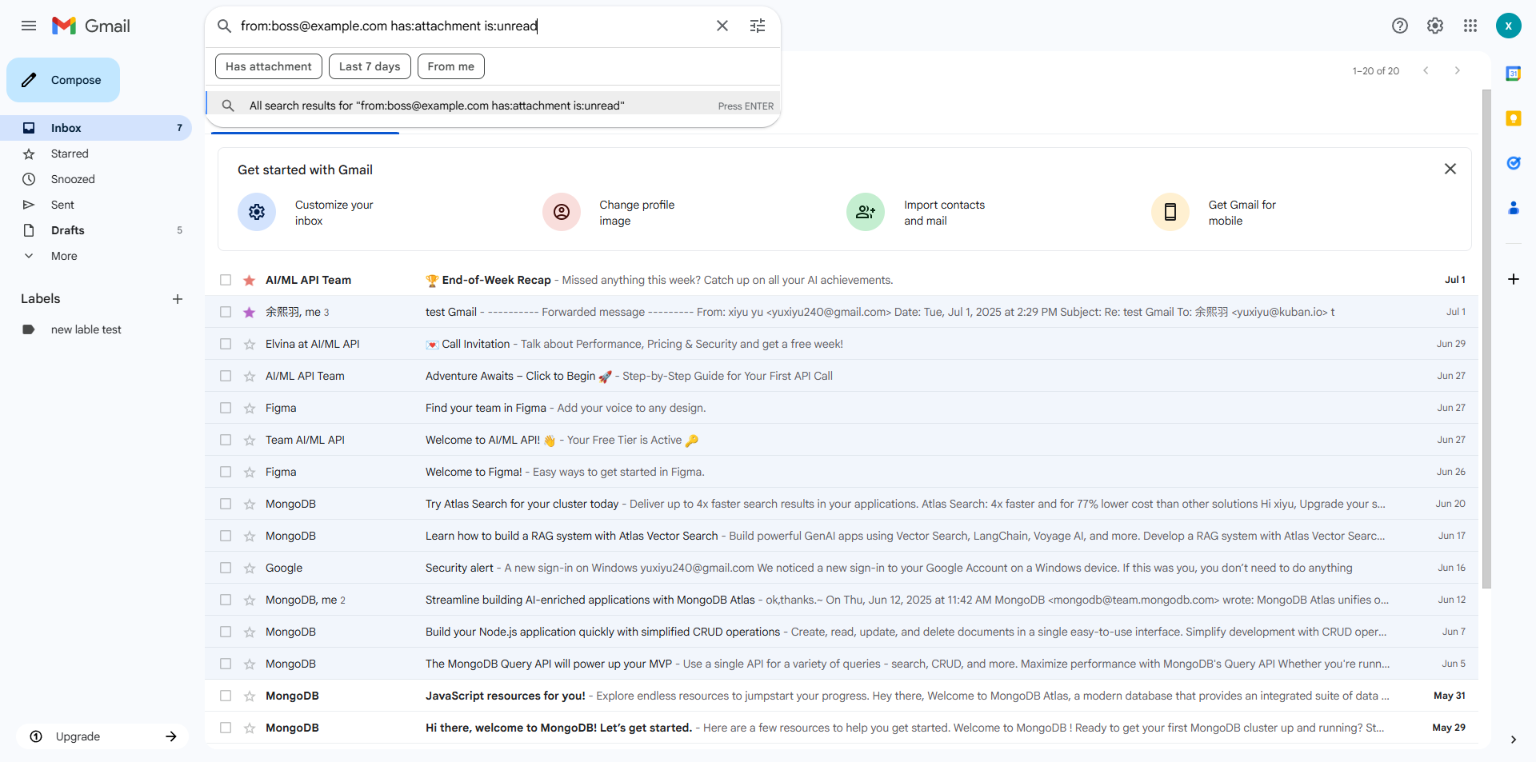Open the Build your Node.js application email
The height and width of the screenshot is (762, 1536).
842,632
